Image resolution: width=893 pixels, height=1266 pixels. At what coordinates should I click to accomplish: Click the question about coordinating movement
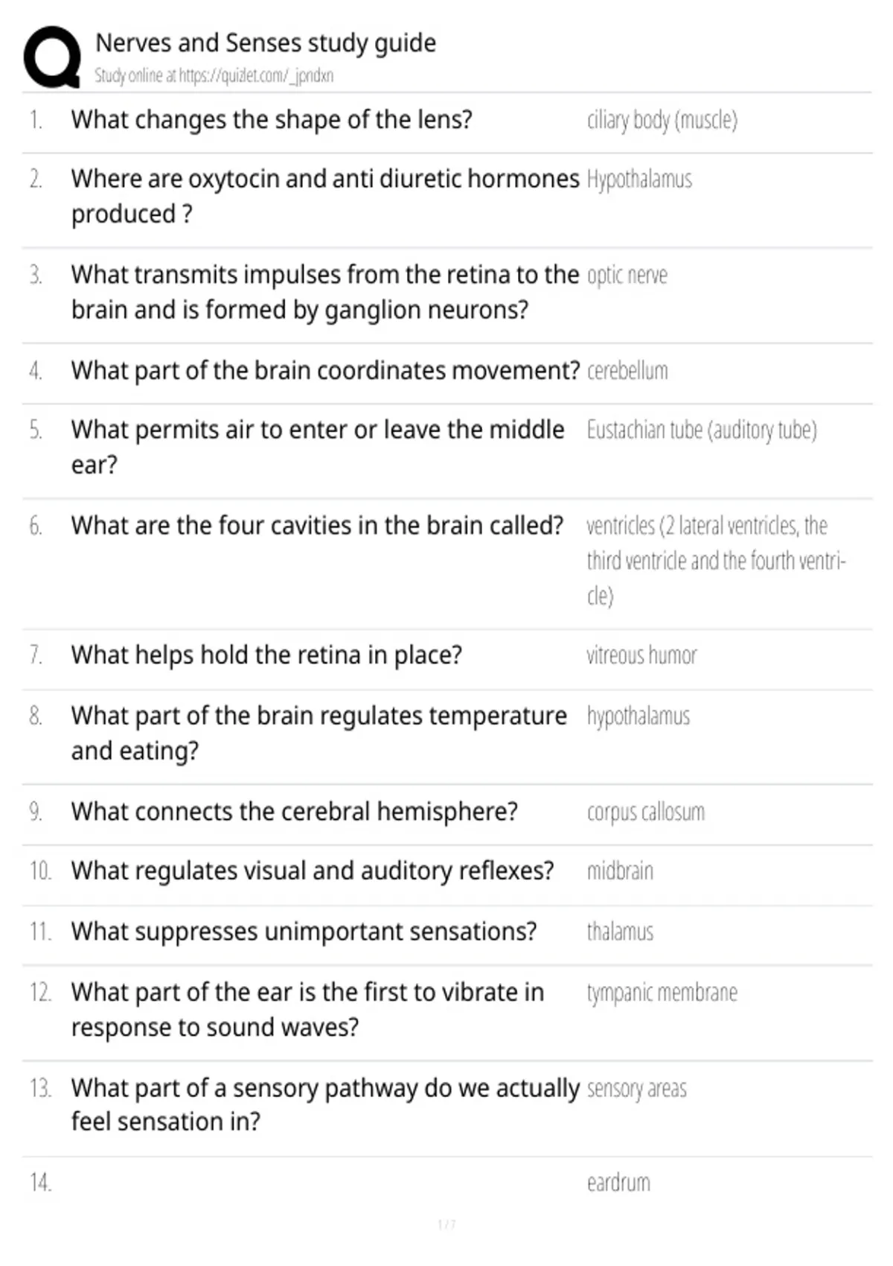click(x=325, y=371)
